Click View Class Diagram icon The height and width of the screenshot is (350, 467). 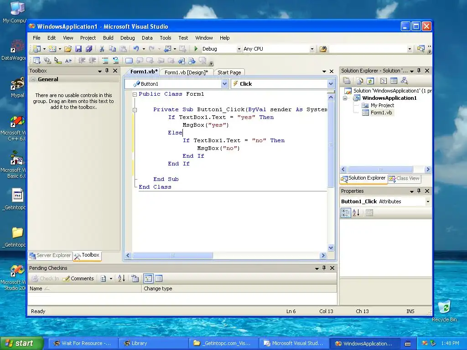[x=404, y=81]
